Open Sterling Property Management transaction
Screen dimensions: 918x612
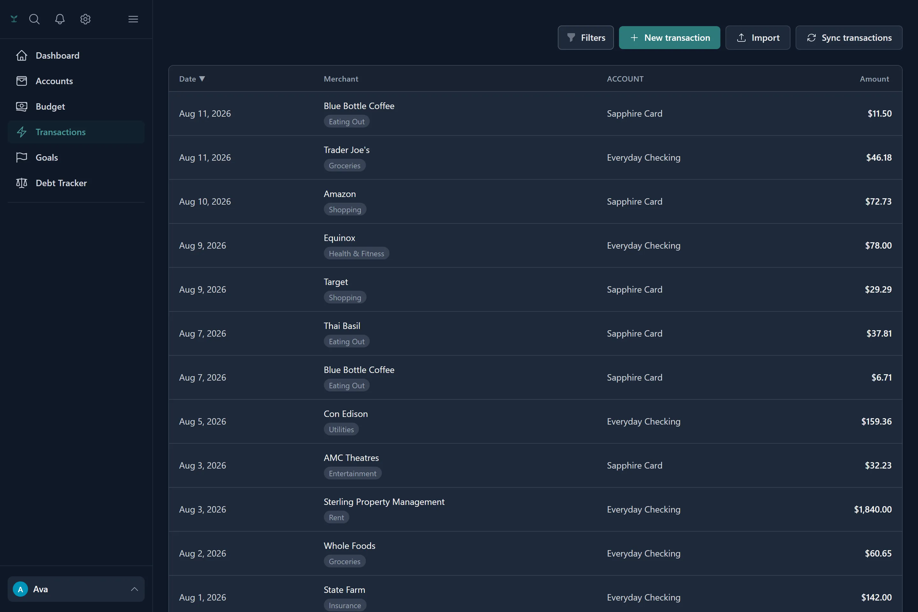click(535, 509)
